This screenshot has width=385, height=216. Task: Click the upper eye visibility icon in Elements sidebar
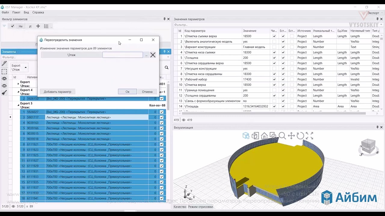[x=4, y=79]
